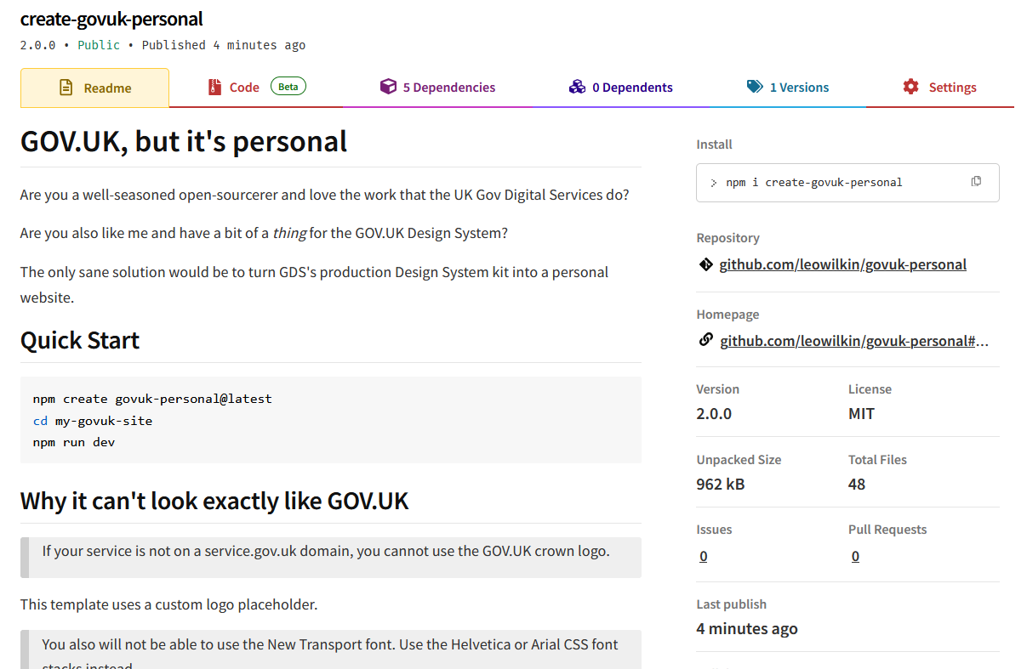Click the "npm create govuk-personal@latest" code line
This screenshot has width=1027, height=669.
[152, 398]
